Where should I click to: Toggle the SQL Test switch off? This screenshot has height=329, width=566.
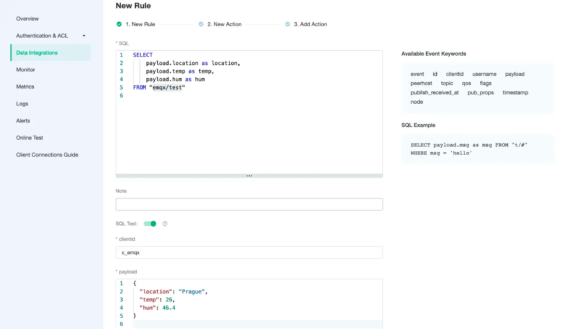pos(150,224)
